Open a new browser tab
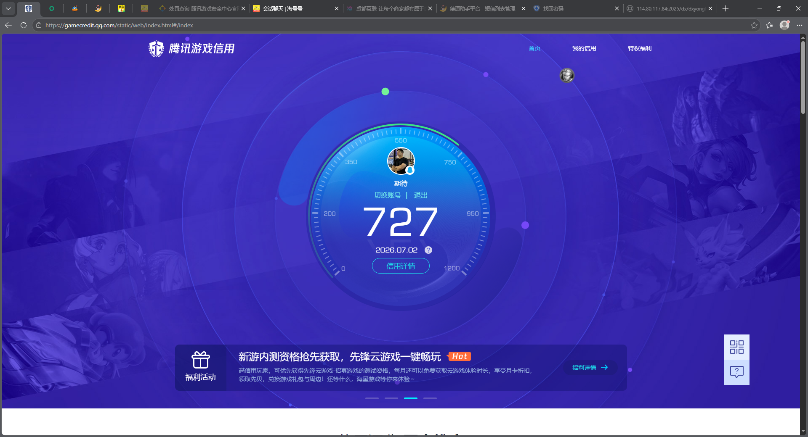 tap(726, 8)
